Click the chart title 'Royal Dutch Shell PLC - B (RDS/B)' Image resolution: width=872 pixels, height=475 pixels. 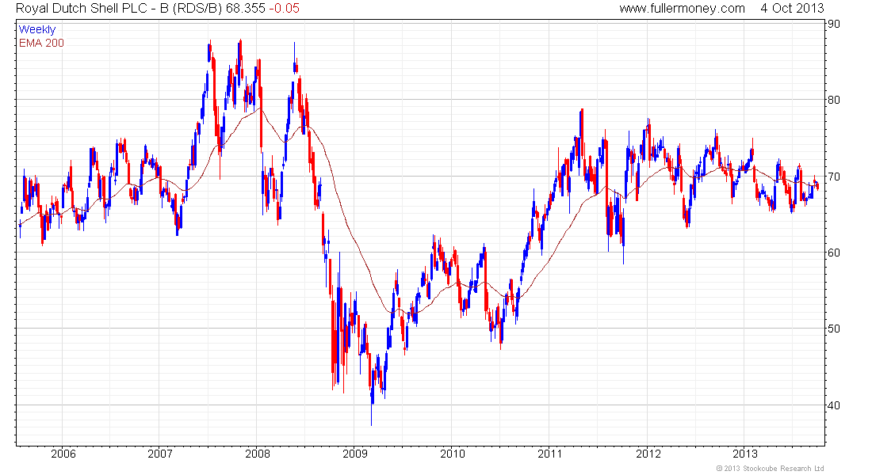(x=119, y=9)
